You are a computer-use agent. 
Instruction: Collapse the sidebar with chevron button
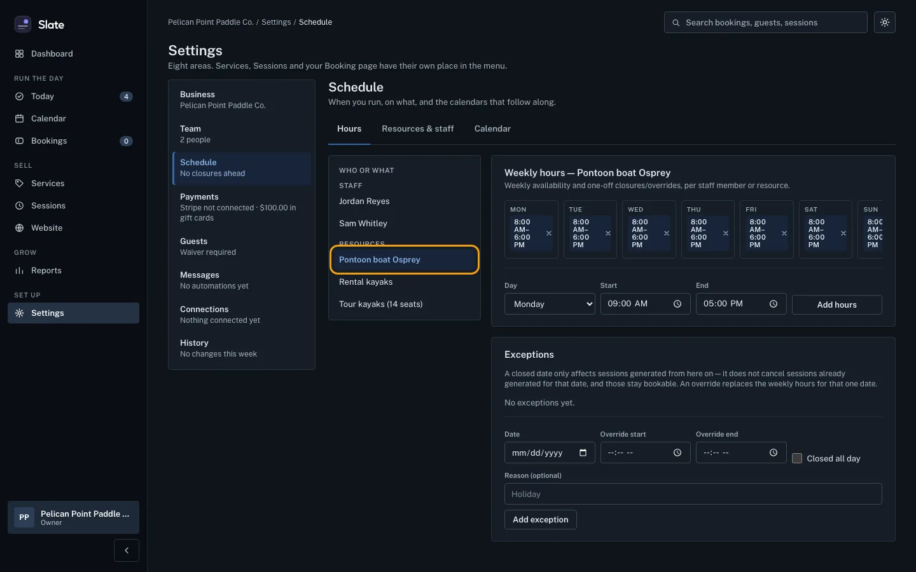pos(127,550)
